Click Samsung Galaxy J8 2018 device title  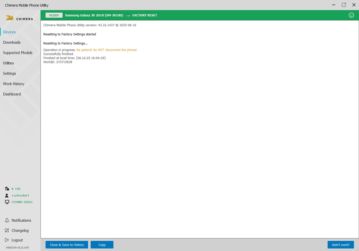coord(94,15)
